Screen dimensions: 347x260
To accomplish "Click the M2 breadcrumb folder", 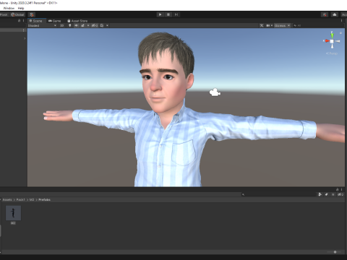I will [32, 200].
